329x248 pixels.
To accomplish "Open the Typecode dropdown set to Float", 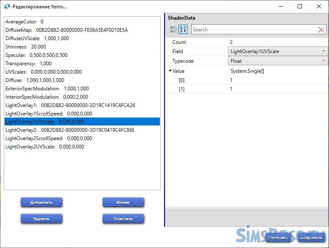I will click(278, 61).
